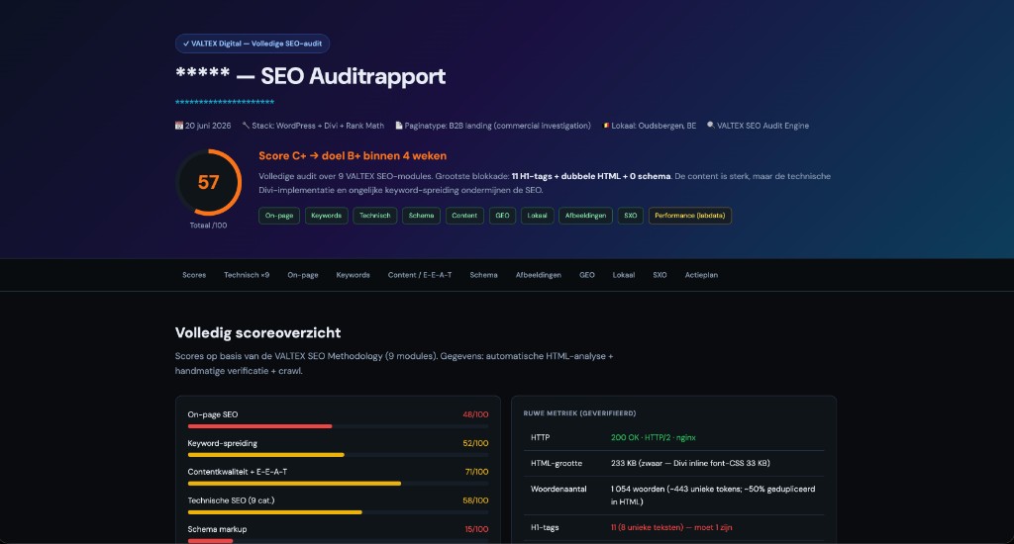
Task: Select the Afbeeldingen tag chip
Action: pos(585,216)
